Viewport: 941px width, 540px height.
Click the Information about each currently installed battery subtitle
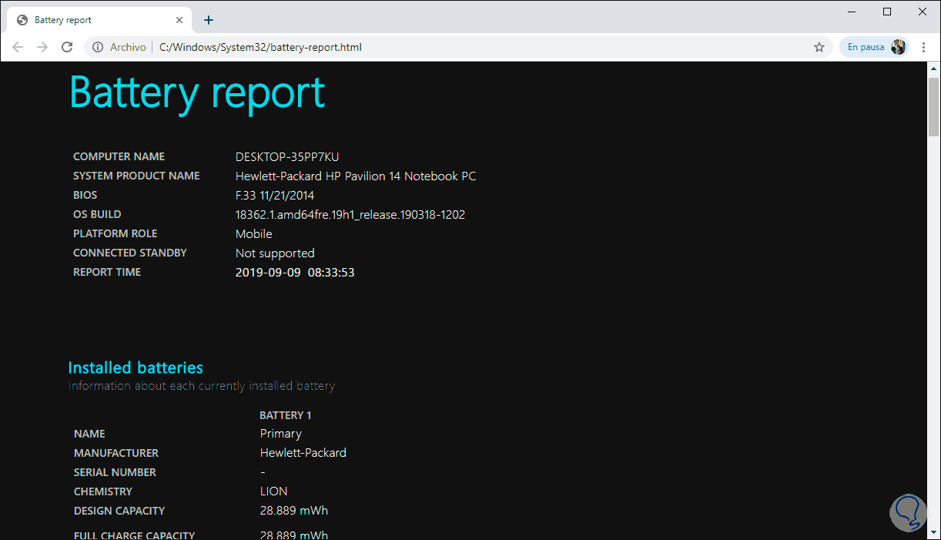[x=202, y=386]
